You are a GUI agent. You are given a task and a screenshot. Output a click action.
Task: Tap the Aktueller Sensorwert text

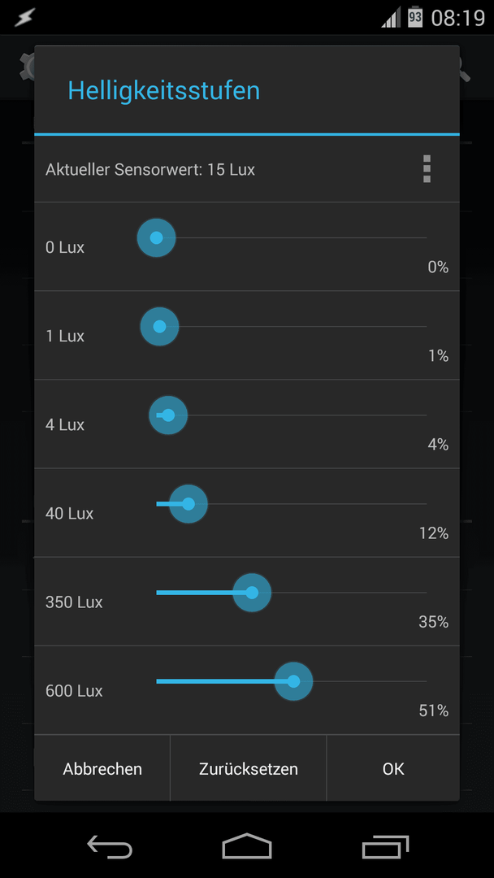[150, 169]
